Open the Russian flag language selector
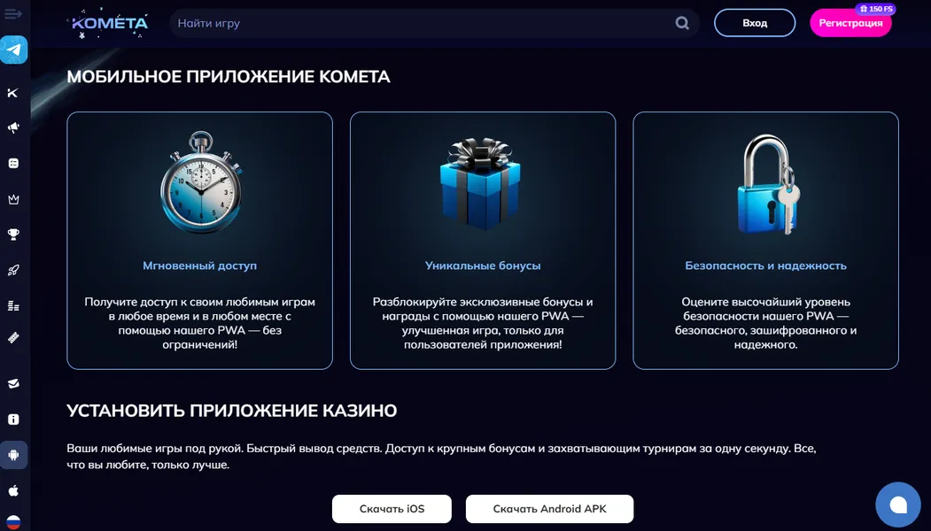The width and height of the screenshot is (931, 531). pyautogui.click(x=14, y=520)
